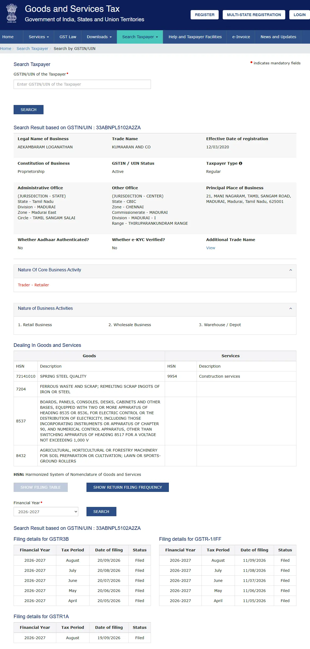The width and height of the screenshot is (310, 649).
Task: Click GSTR3B filing date 20/05/2026
Action: click(109, 601)
